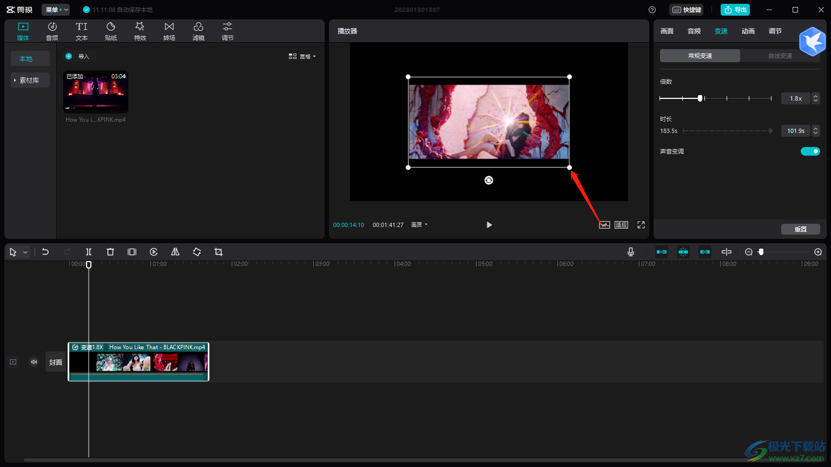Image resolution: width=831 pixels, height=467 pixels.
Task: Toggle preview axis
Action: [727, 252]
